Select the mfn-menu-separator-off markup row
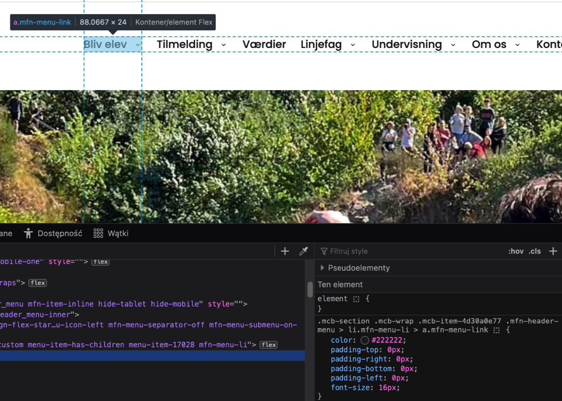The image size is (562, 401). click(x=153, y=325)
